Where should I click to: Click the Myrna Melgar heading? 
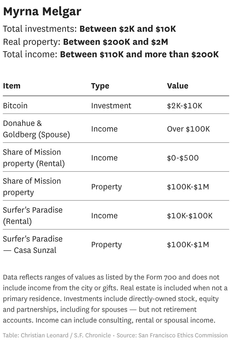pos(42,12)
